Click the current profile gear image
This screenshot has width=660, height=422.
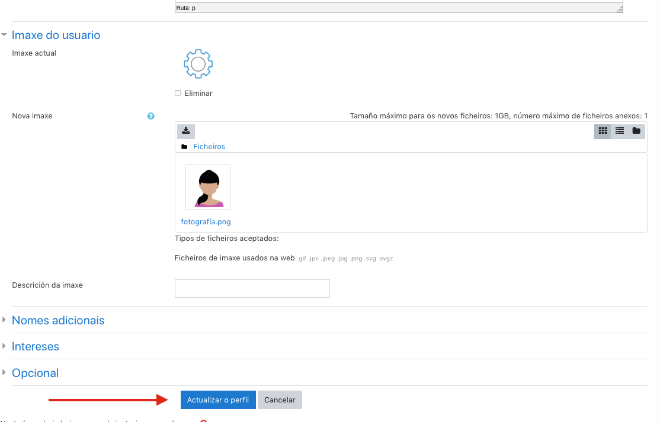pos(198,64)
